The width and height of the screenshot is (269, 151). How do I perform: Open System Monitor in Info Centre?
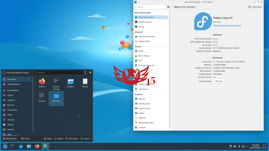(151, 22)
